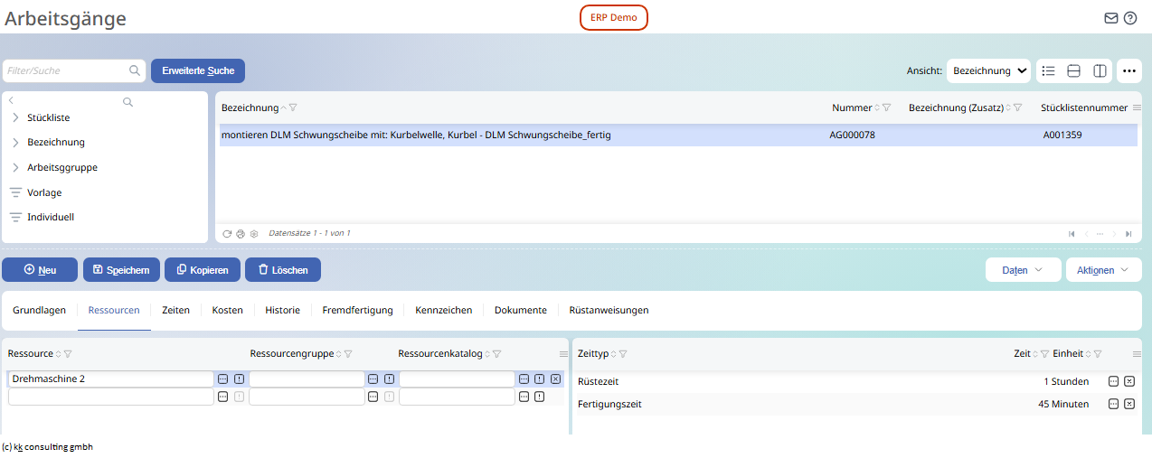Filter the Bezeichnung column with funnel icon
This screenshot has height=458, width=1152.
(293, 107)
